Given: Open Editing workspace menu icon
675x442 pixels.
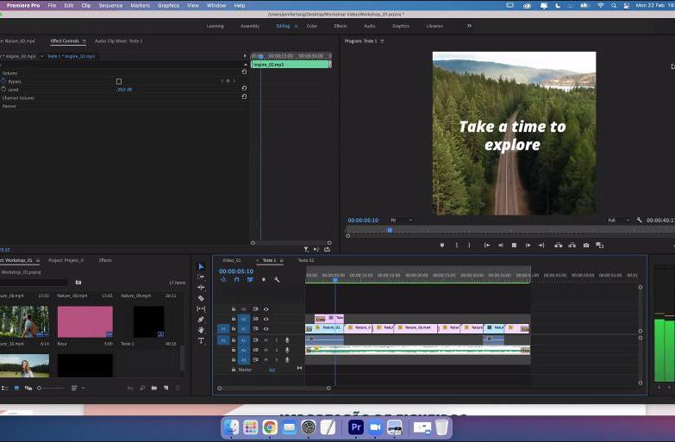Looking at the screenshot, I should [297, 26].
